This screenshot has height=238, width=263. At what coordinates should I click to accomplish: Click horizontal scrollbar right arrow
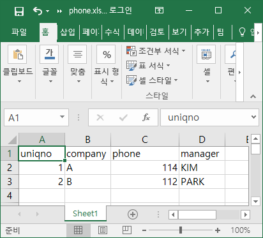(x=246, y=214)
